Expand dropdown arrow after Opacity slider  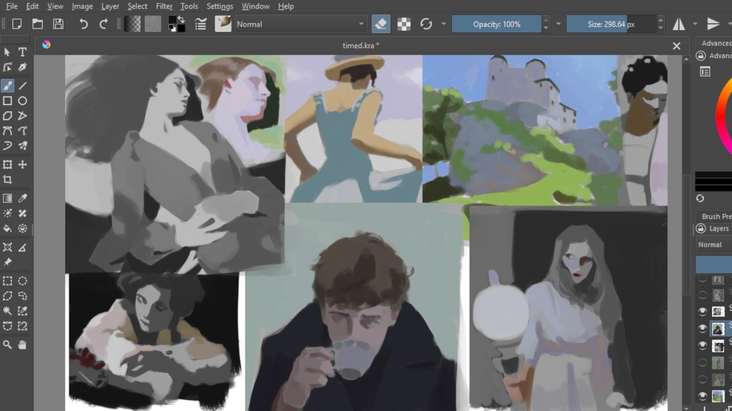pyautogui.click(x=558, y=24)
